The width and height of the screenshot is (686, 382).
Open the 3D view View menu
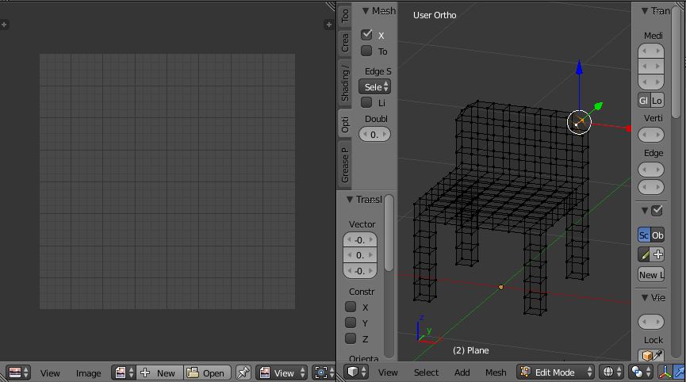[x=388, y=372]
